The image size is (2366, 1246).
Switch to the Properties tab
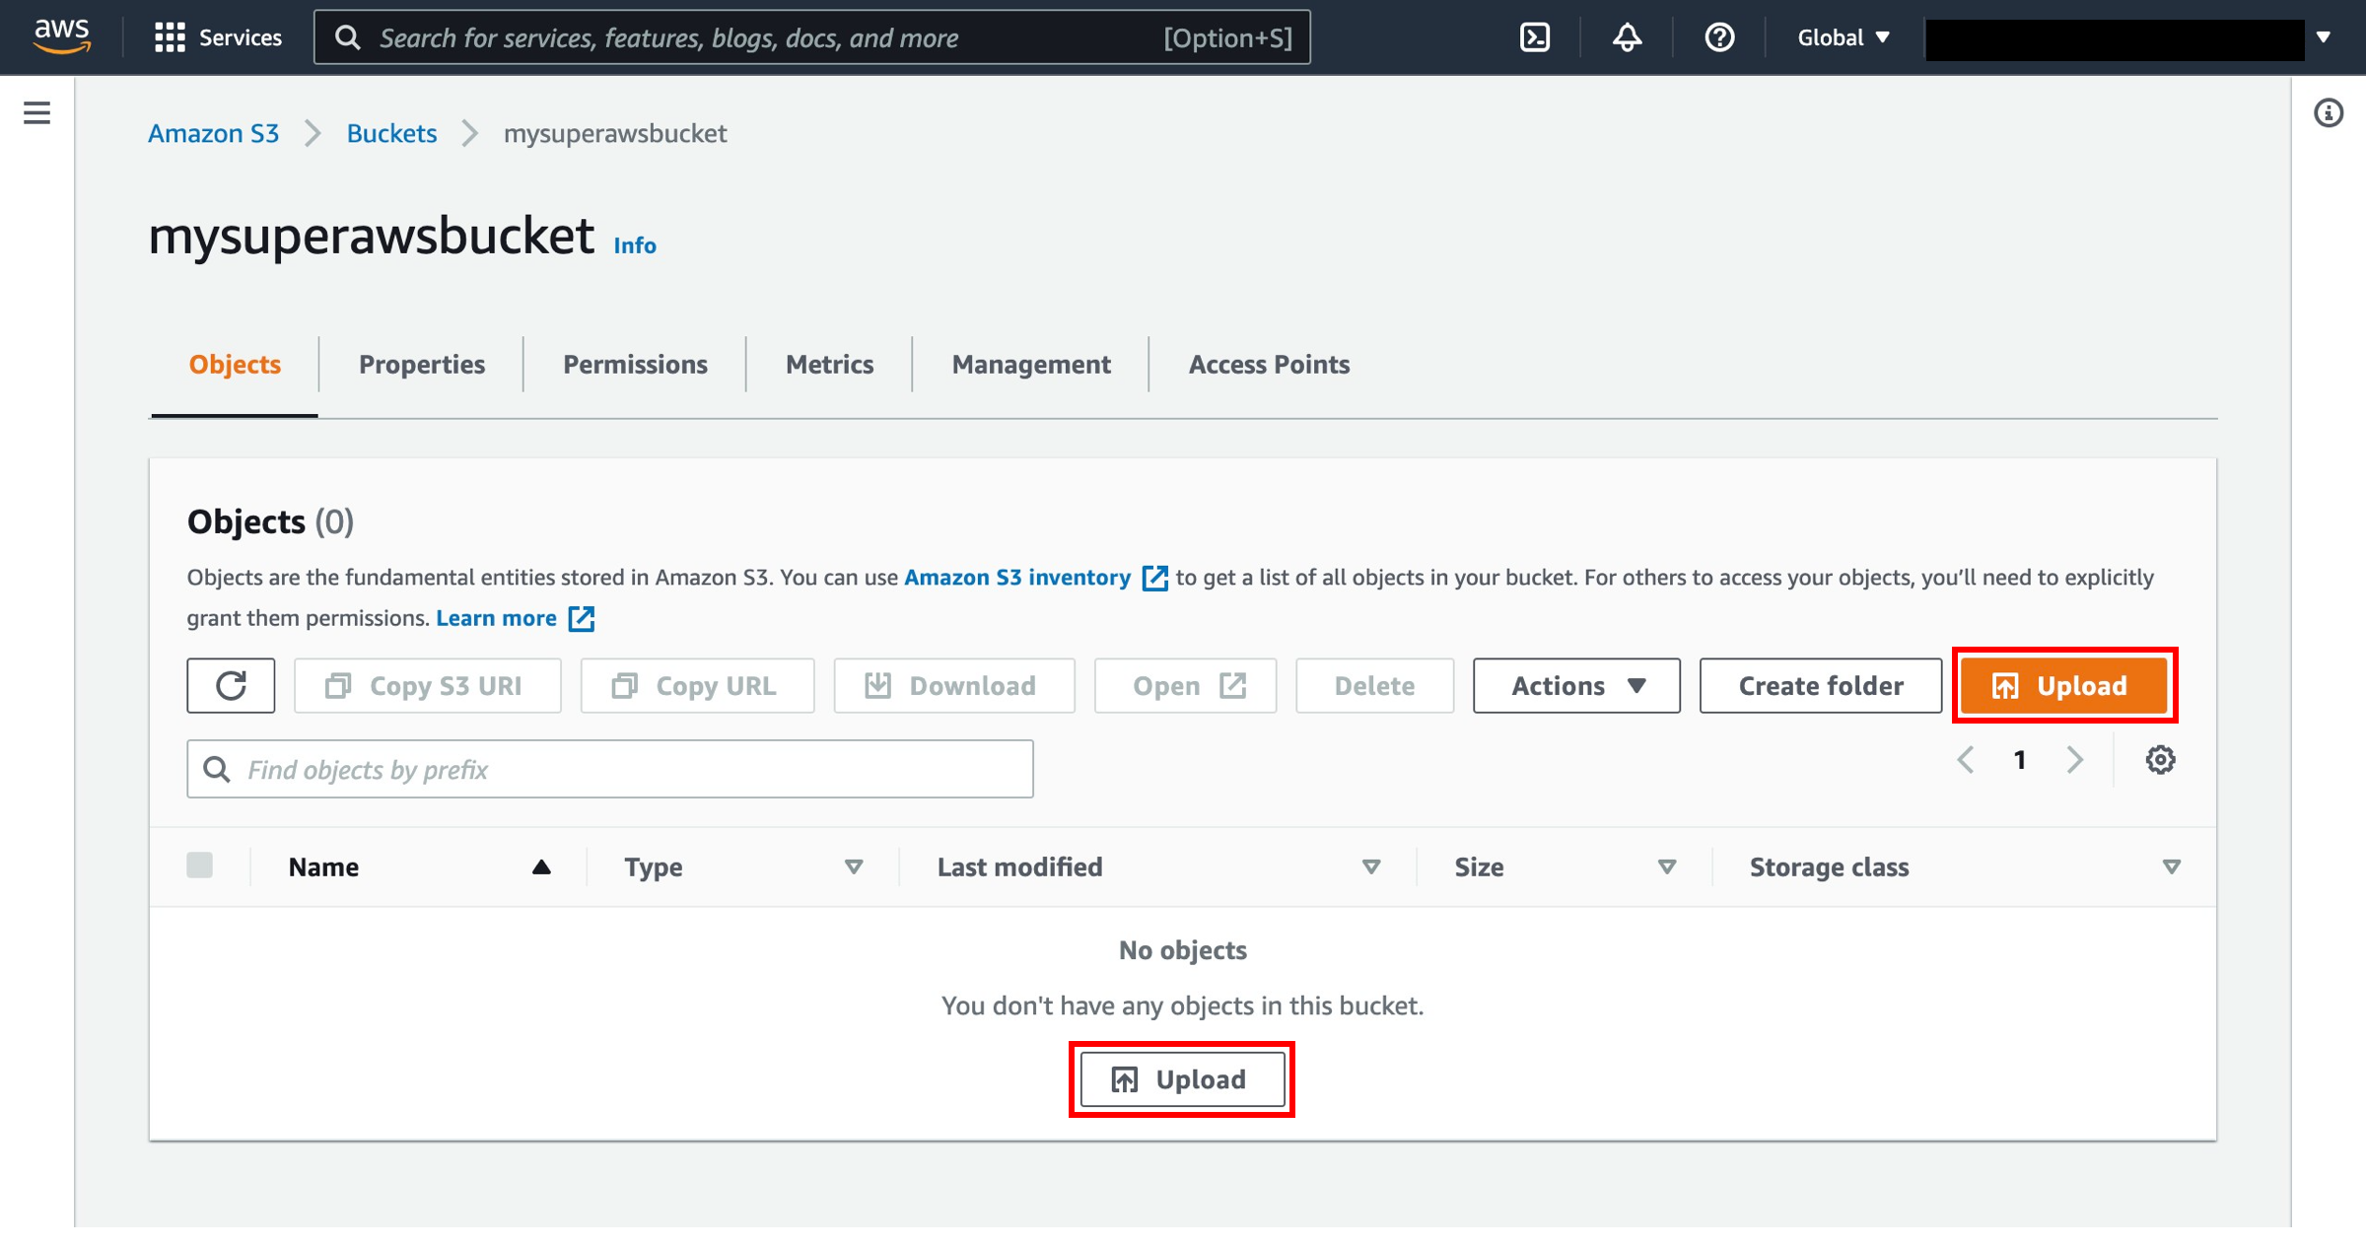coord(423,365)
